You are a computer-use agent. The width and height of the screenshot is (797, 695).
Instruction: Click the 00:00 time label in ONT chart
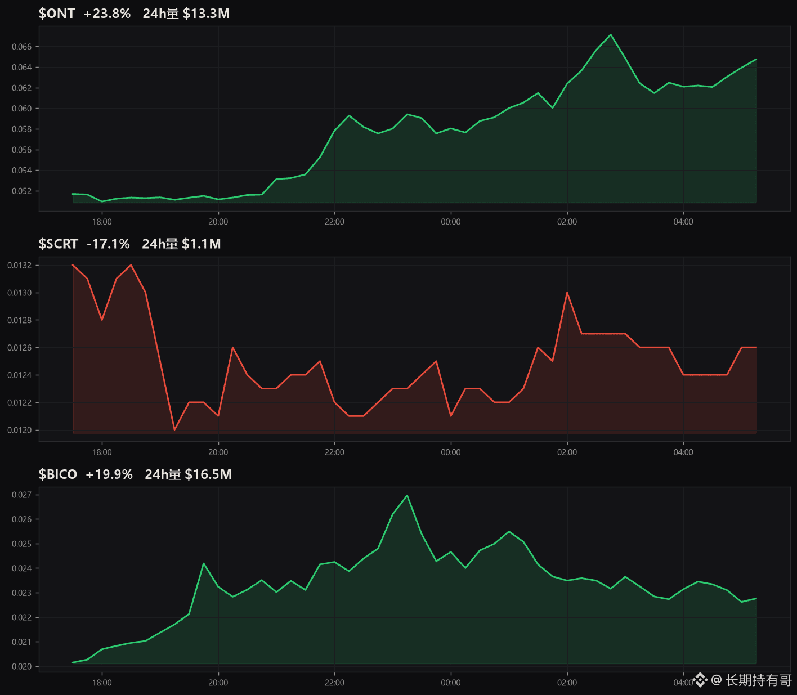coord(451,222)
